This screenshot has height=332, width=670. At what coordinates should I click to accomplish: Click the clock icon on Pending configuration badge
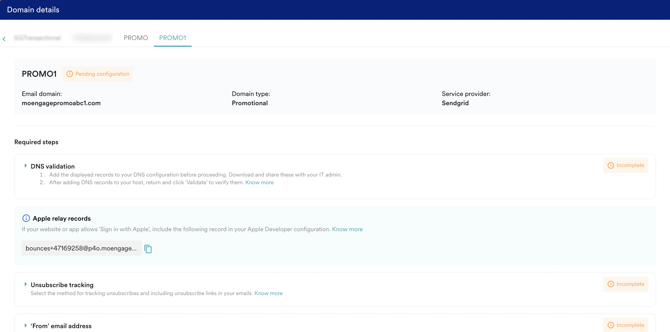[70, 74]
